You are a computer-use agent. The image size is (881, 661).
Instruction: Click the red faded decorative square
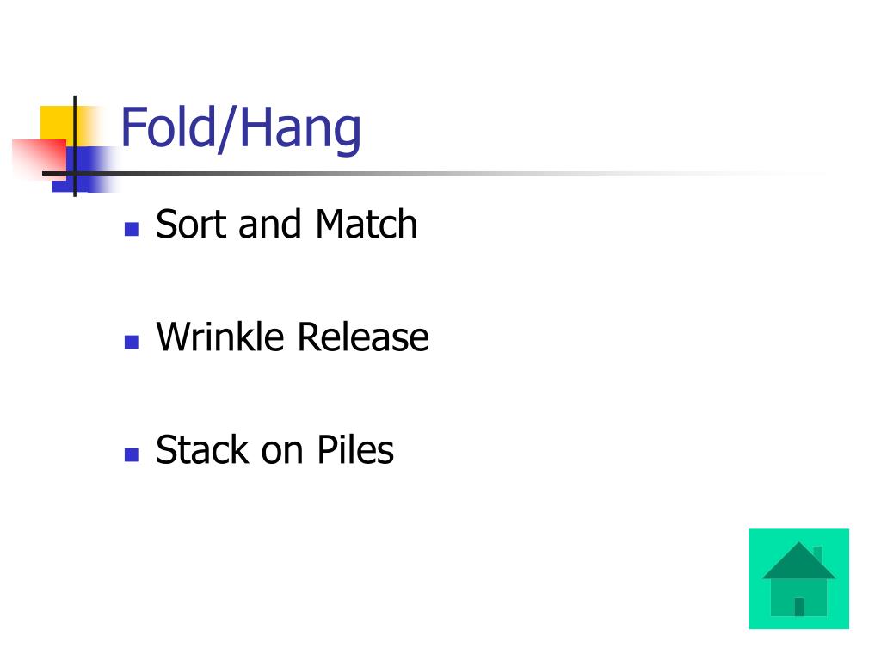(x=40, y=158)
